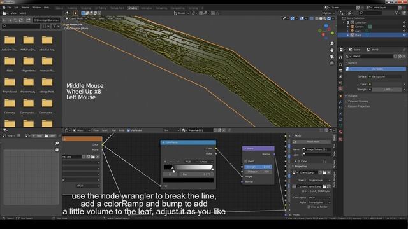Toggle X-ray mode in viewport
This screenshot has width=408, height=229.
pyautogui.click(x=312, y=18)
